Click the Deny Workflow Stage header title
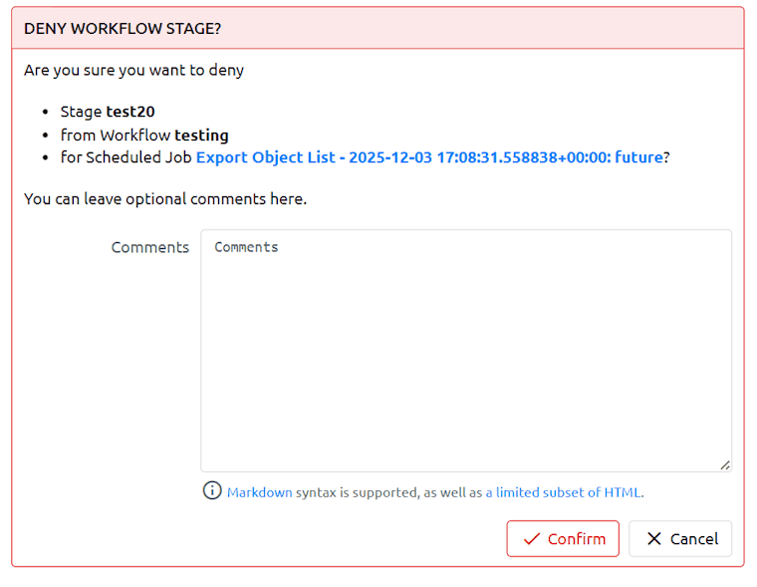This screenshot has height=587, width=757. coord(123,29)
